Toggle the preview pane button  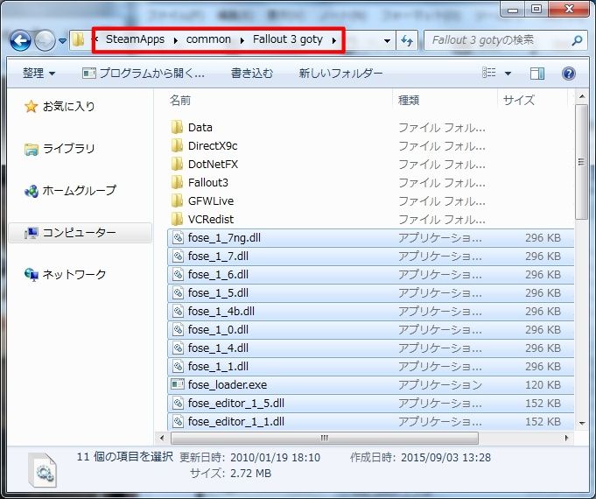[x=537, y=73]
